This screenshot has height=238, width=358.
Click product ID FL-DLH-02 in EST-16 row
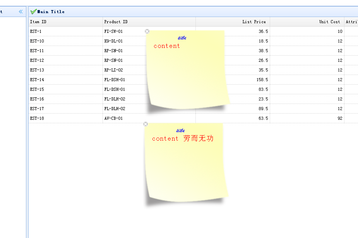[x=115, y=99]
